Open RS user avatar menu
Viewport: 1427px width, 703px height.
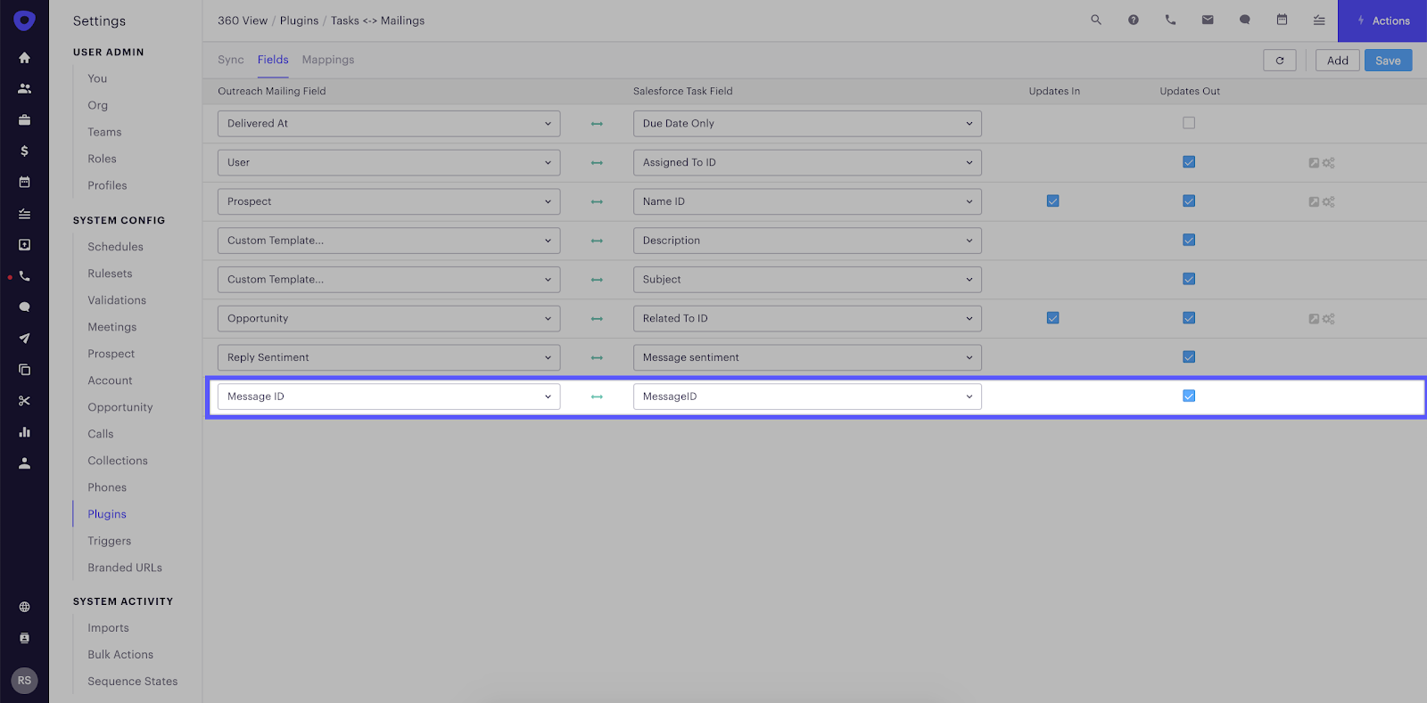click(x=24, y=681)
